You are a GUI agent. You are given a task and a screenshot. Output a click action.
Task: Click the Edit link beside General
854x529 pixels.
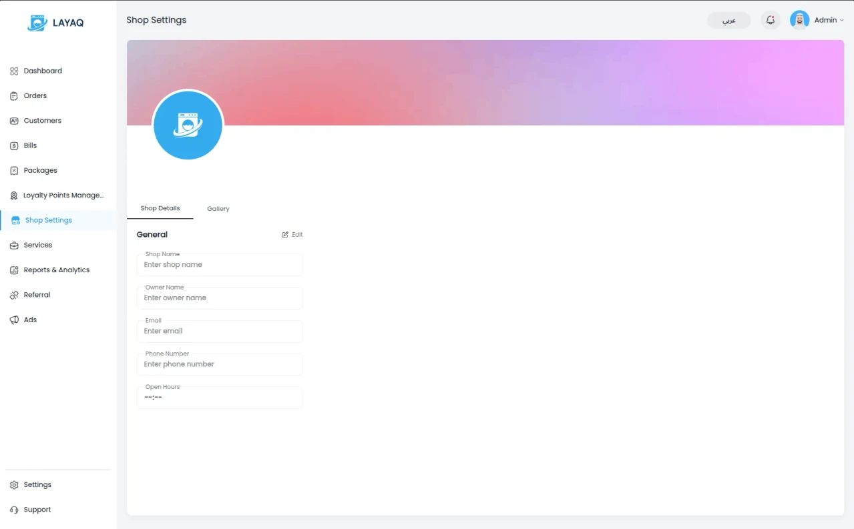[292, 235]
